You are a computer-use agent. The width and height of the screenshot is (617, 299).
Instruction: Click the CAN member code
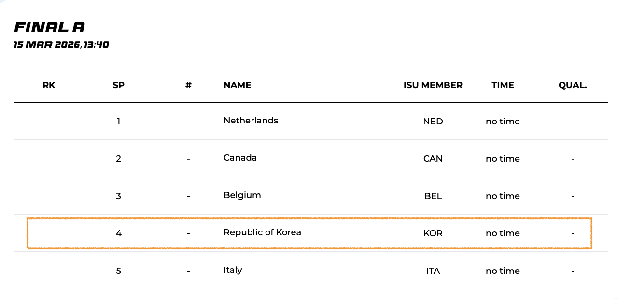coord(433,159)
